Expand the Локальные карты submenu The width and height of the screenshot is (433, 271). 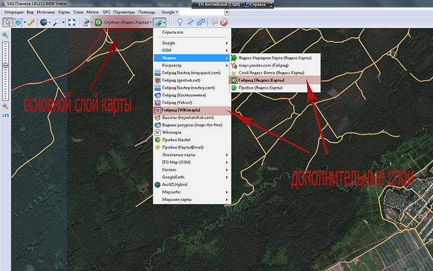(192, 155)
